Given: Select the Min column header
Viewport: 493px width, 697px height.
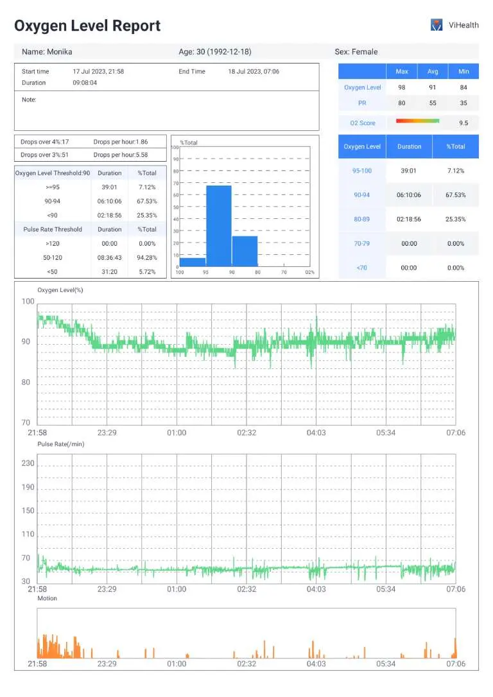Looking at the screenshot, I should tap(463, 71).
